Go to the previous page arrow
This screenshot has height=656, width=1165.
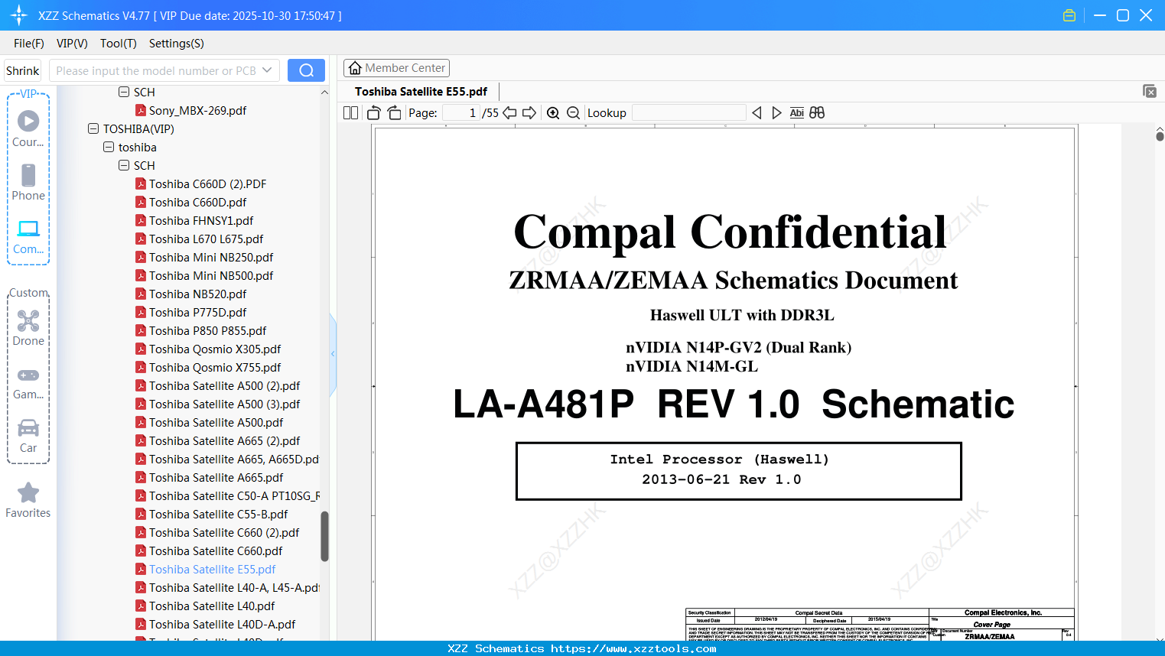point(509,113)
